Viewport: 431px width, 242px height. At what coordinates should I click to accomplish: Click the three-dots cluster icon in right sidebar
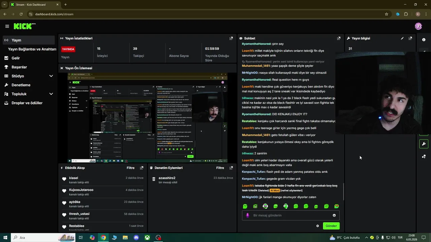pyautogui.click(x=424, y=156)
